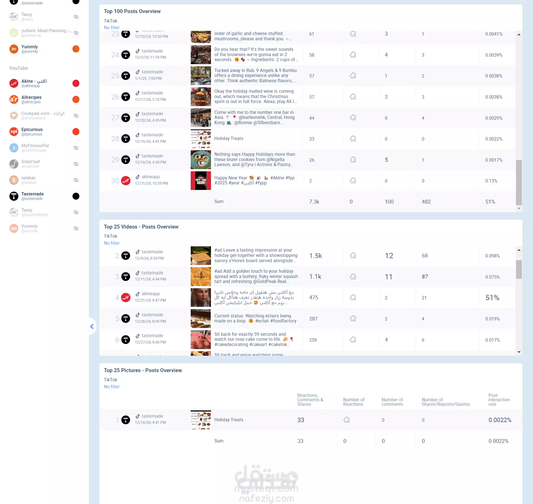Click reactions puzzle icon in row 25

tap(353, 76)
